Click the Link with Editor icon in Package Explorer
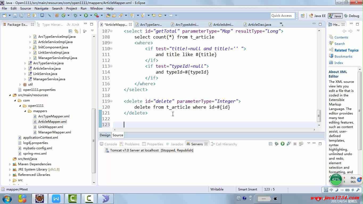Screen dimensions: 363x204 point(76,31)
